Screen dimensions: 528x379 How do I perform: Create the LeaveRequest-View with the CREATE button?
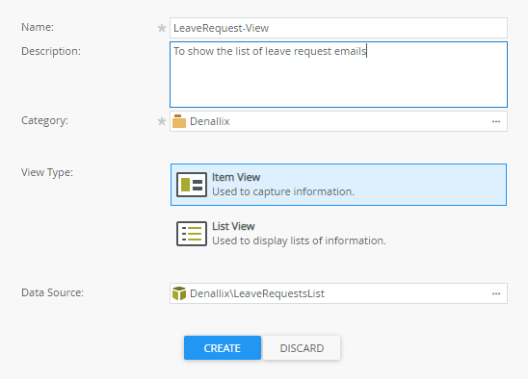point(223,348)
